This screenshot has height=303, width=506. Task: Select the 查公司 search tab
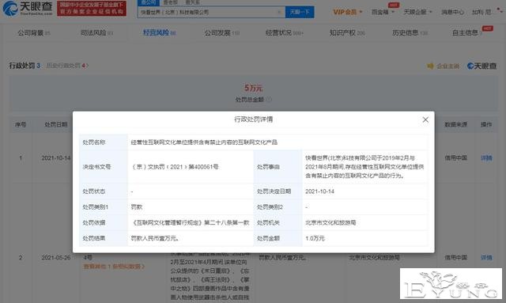point(148,2)
